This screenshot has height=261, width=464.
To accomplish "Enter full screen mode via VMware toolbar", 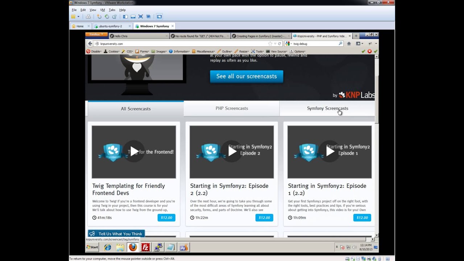I will pyautogui.click(x=141, y=17).
